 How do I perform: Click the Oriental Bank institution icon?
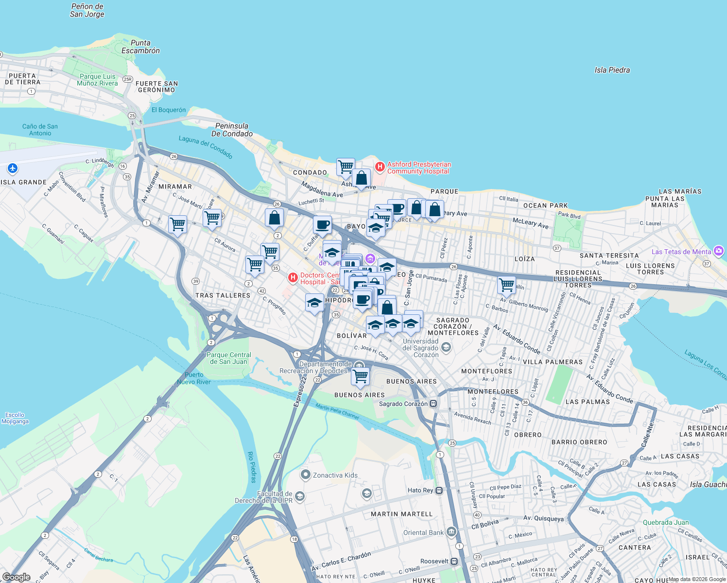click(x=452, y=532)
